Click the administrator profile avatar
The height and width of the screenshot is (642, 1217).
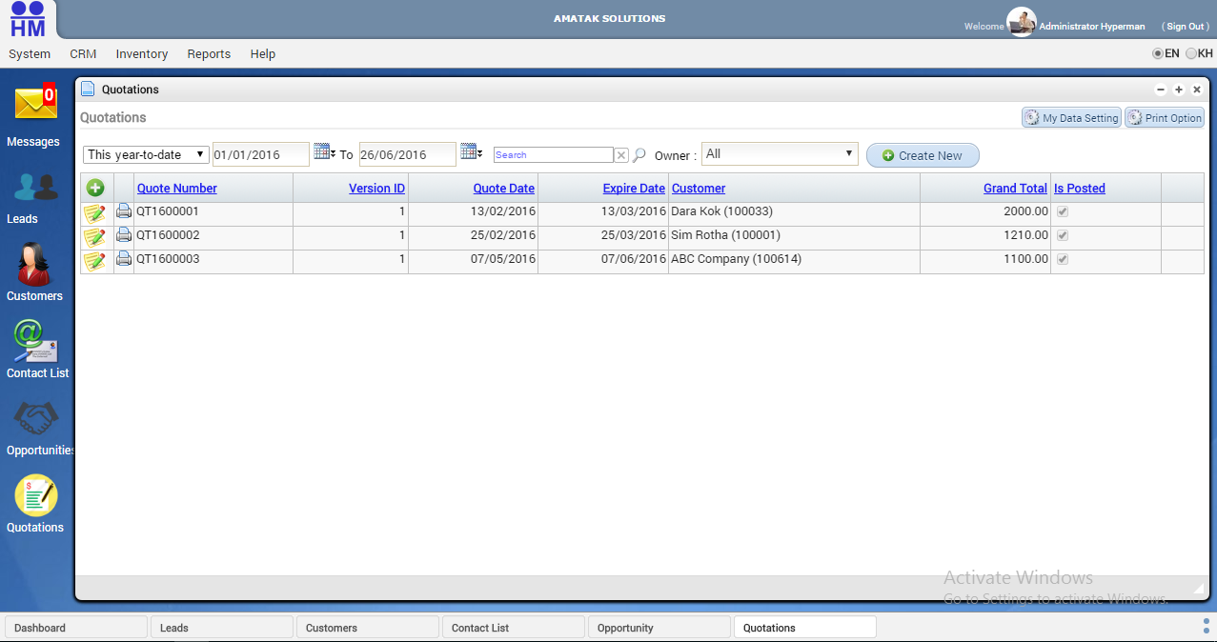click(x=1021, y=22)
